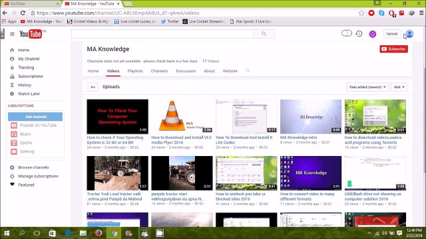Select the Videos tab

pos(113,71)
